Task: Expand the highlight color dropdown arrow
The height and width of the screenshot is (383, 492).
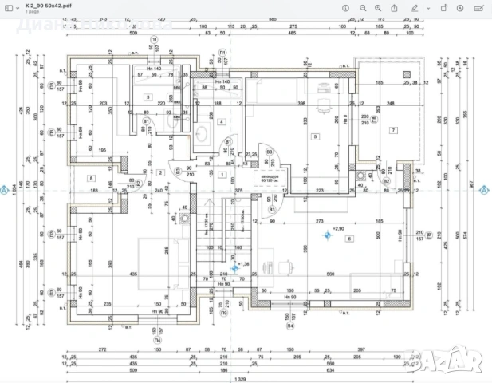Action: [x=428, y=9]
